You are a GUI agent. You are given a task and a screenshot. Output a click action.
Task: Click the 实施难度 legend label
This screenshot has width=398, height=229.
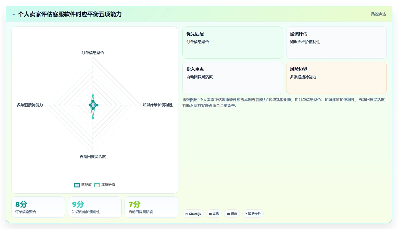point(108,185)
